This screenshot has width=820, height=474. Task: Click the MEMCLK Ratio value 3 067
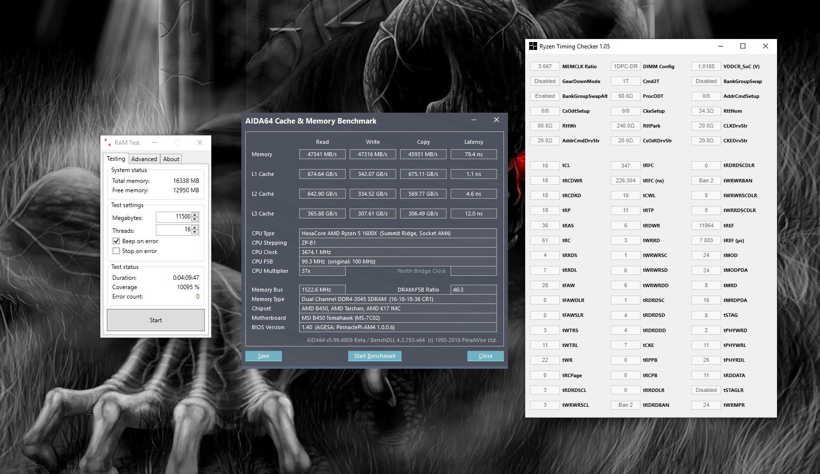(x=545, y=66)
